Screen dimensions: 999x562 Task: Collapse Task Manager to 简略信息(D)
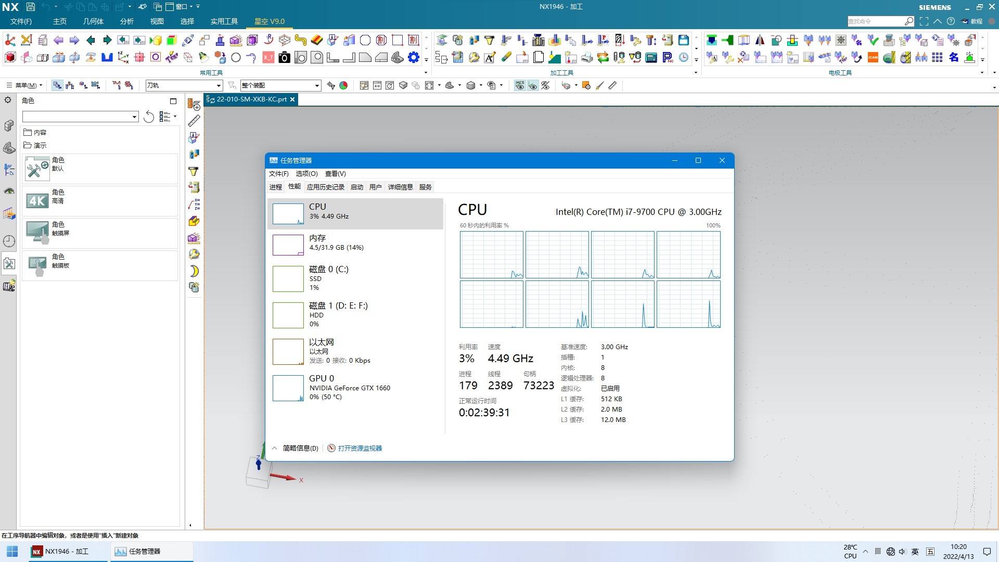pyautogui.click(x=295, y=449)
